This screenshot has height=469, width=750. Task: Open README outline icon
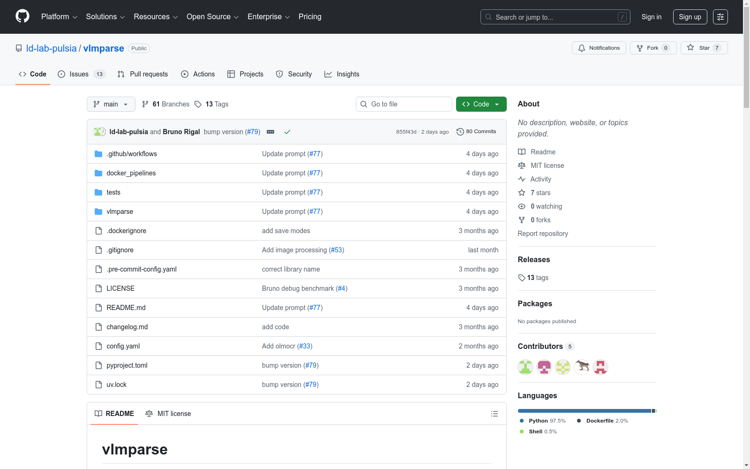[x=494, y=414]
